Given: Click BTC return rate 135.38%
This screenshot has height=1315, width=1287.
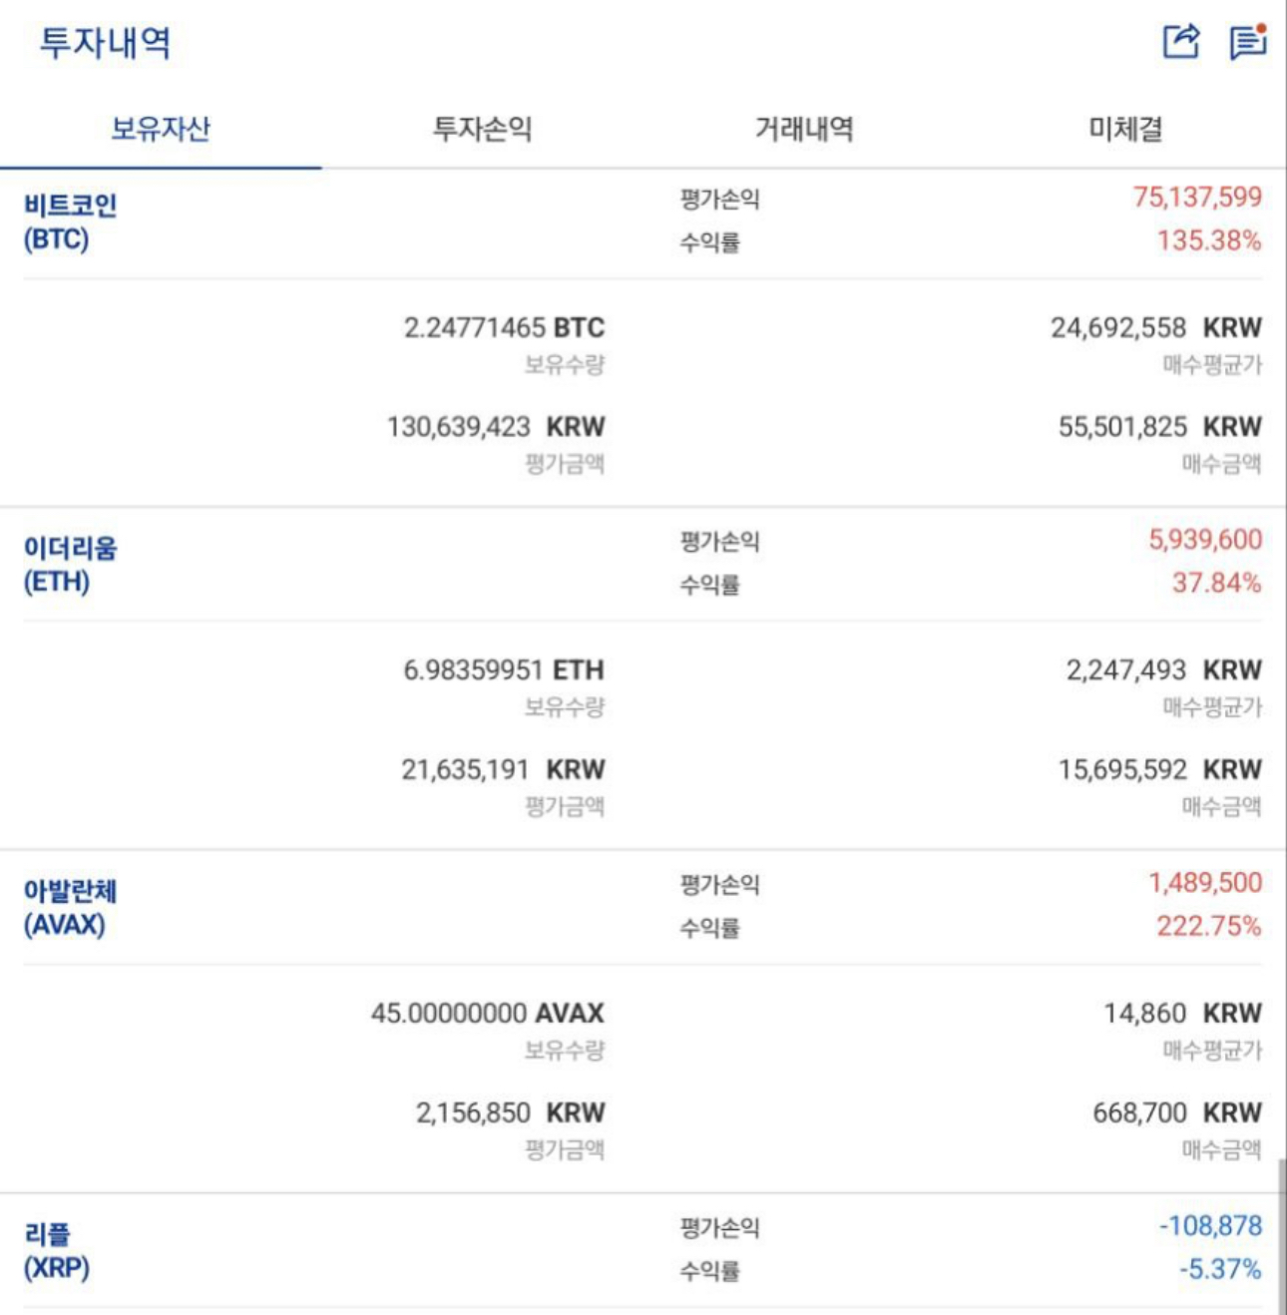Looking at the screenshot, I should [x=1209, y=240].
